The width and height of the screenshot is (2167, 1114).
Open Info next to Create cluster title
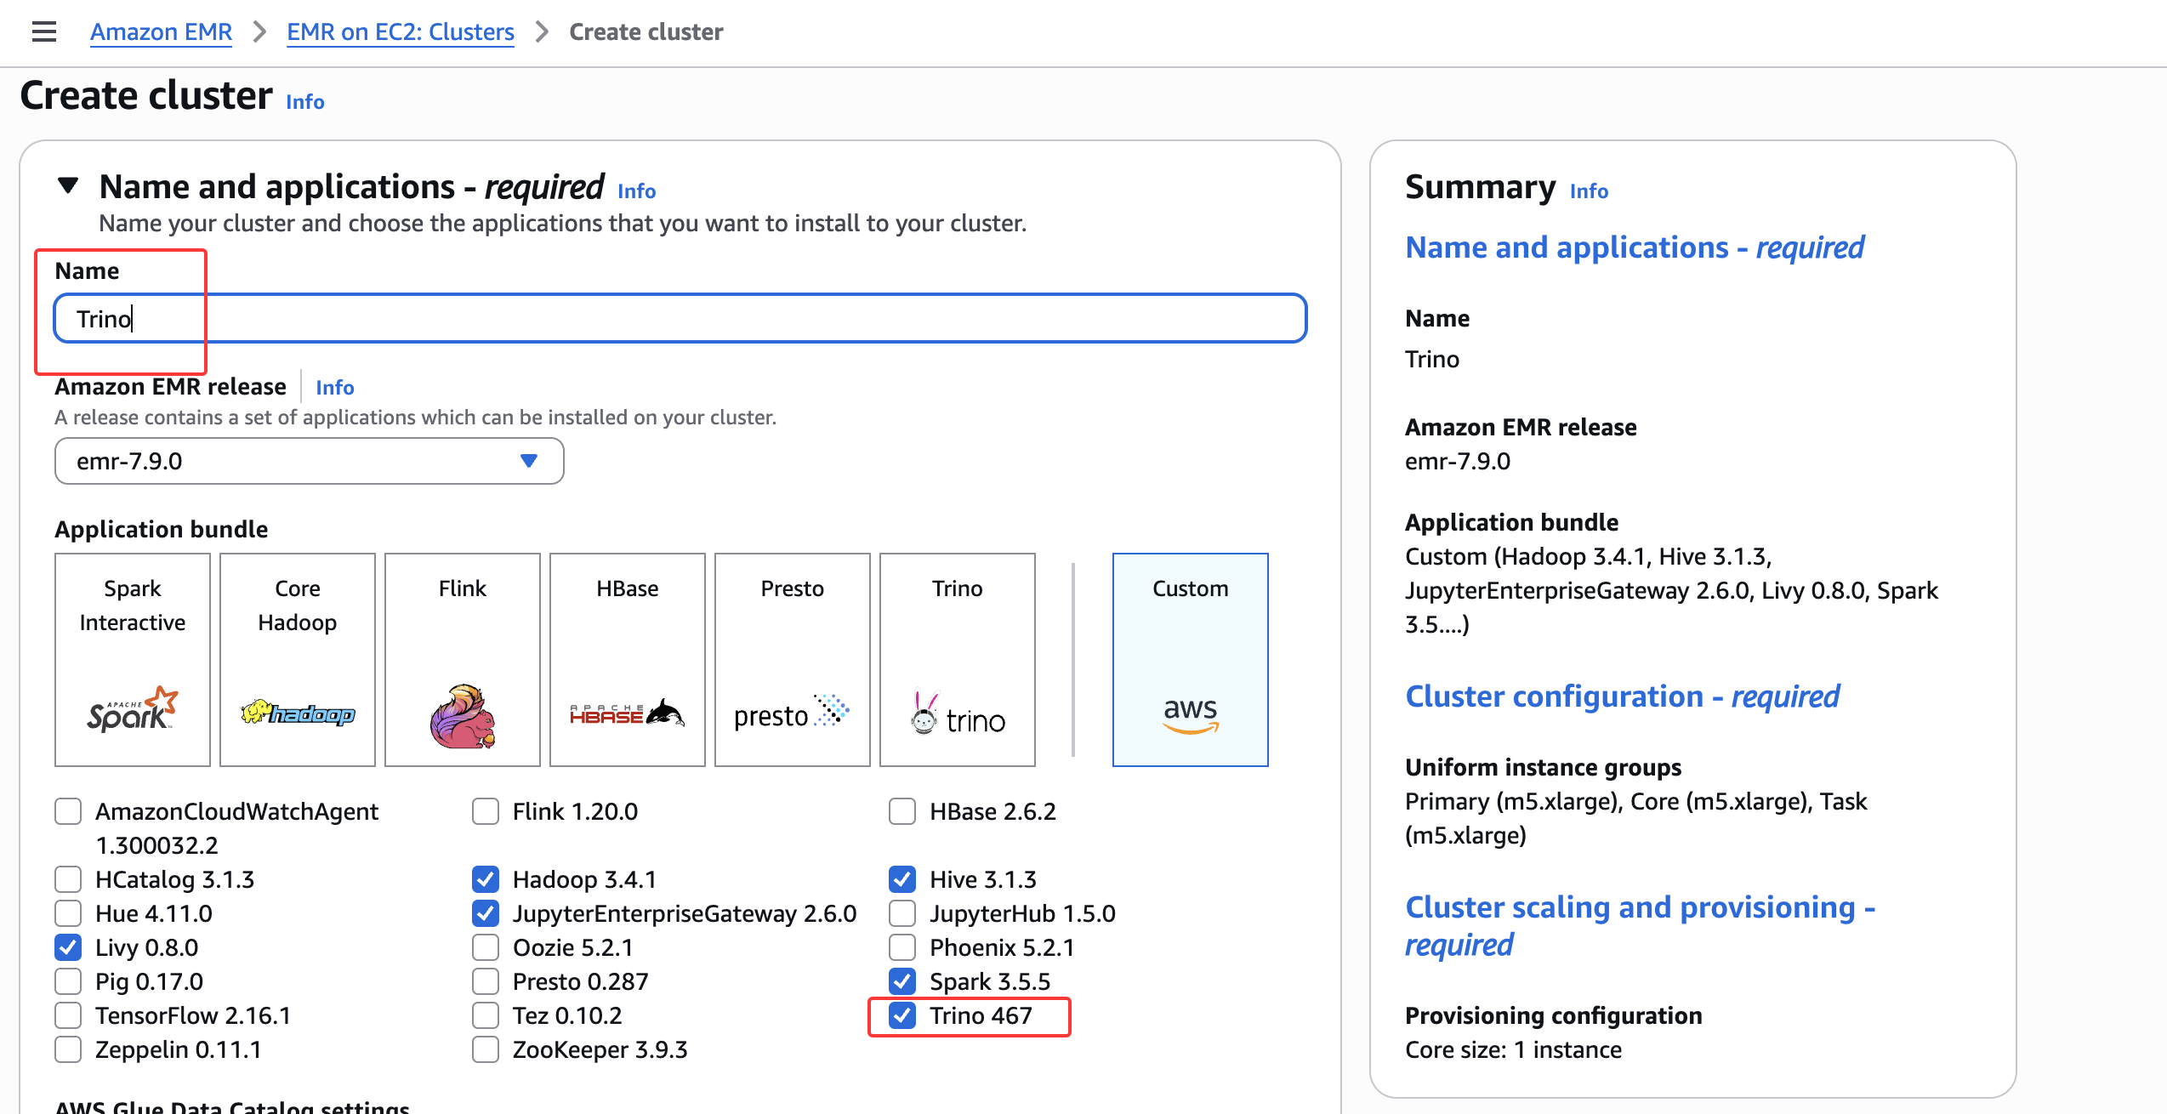click(x=305, y=102)
